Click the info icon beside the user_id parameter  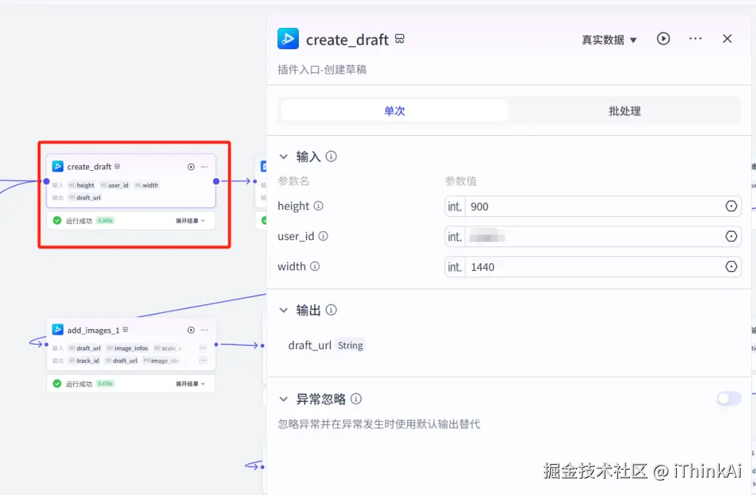[323, 237]
